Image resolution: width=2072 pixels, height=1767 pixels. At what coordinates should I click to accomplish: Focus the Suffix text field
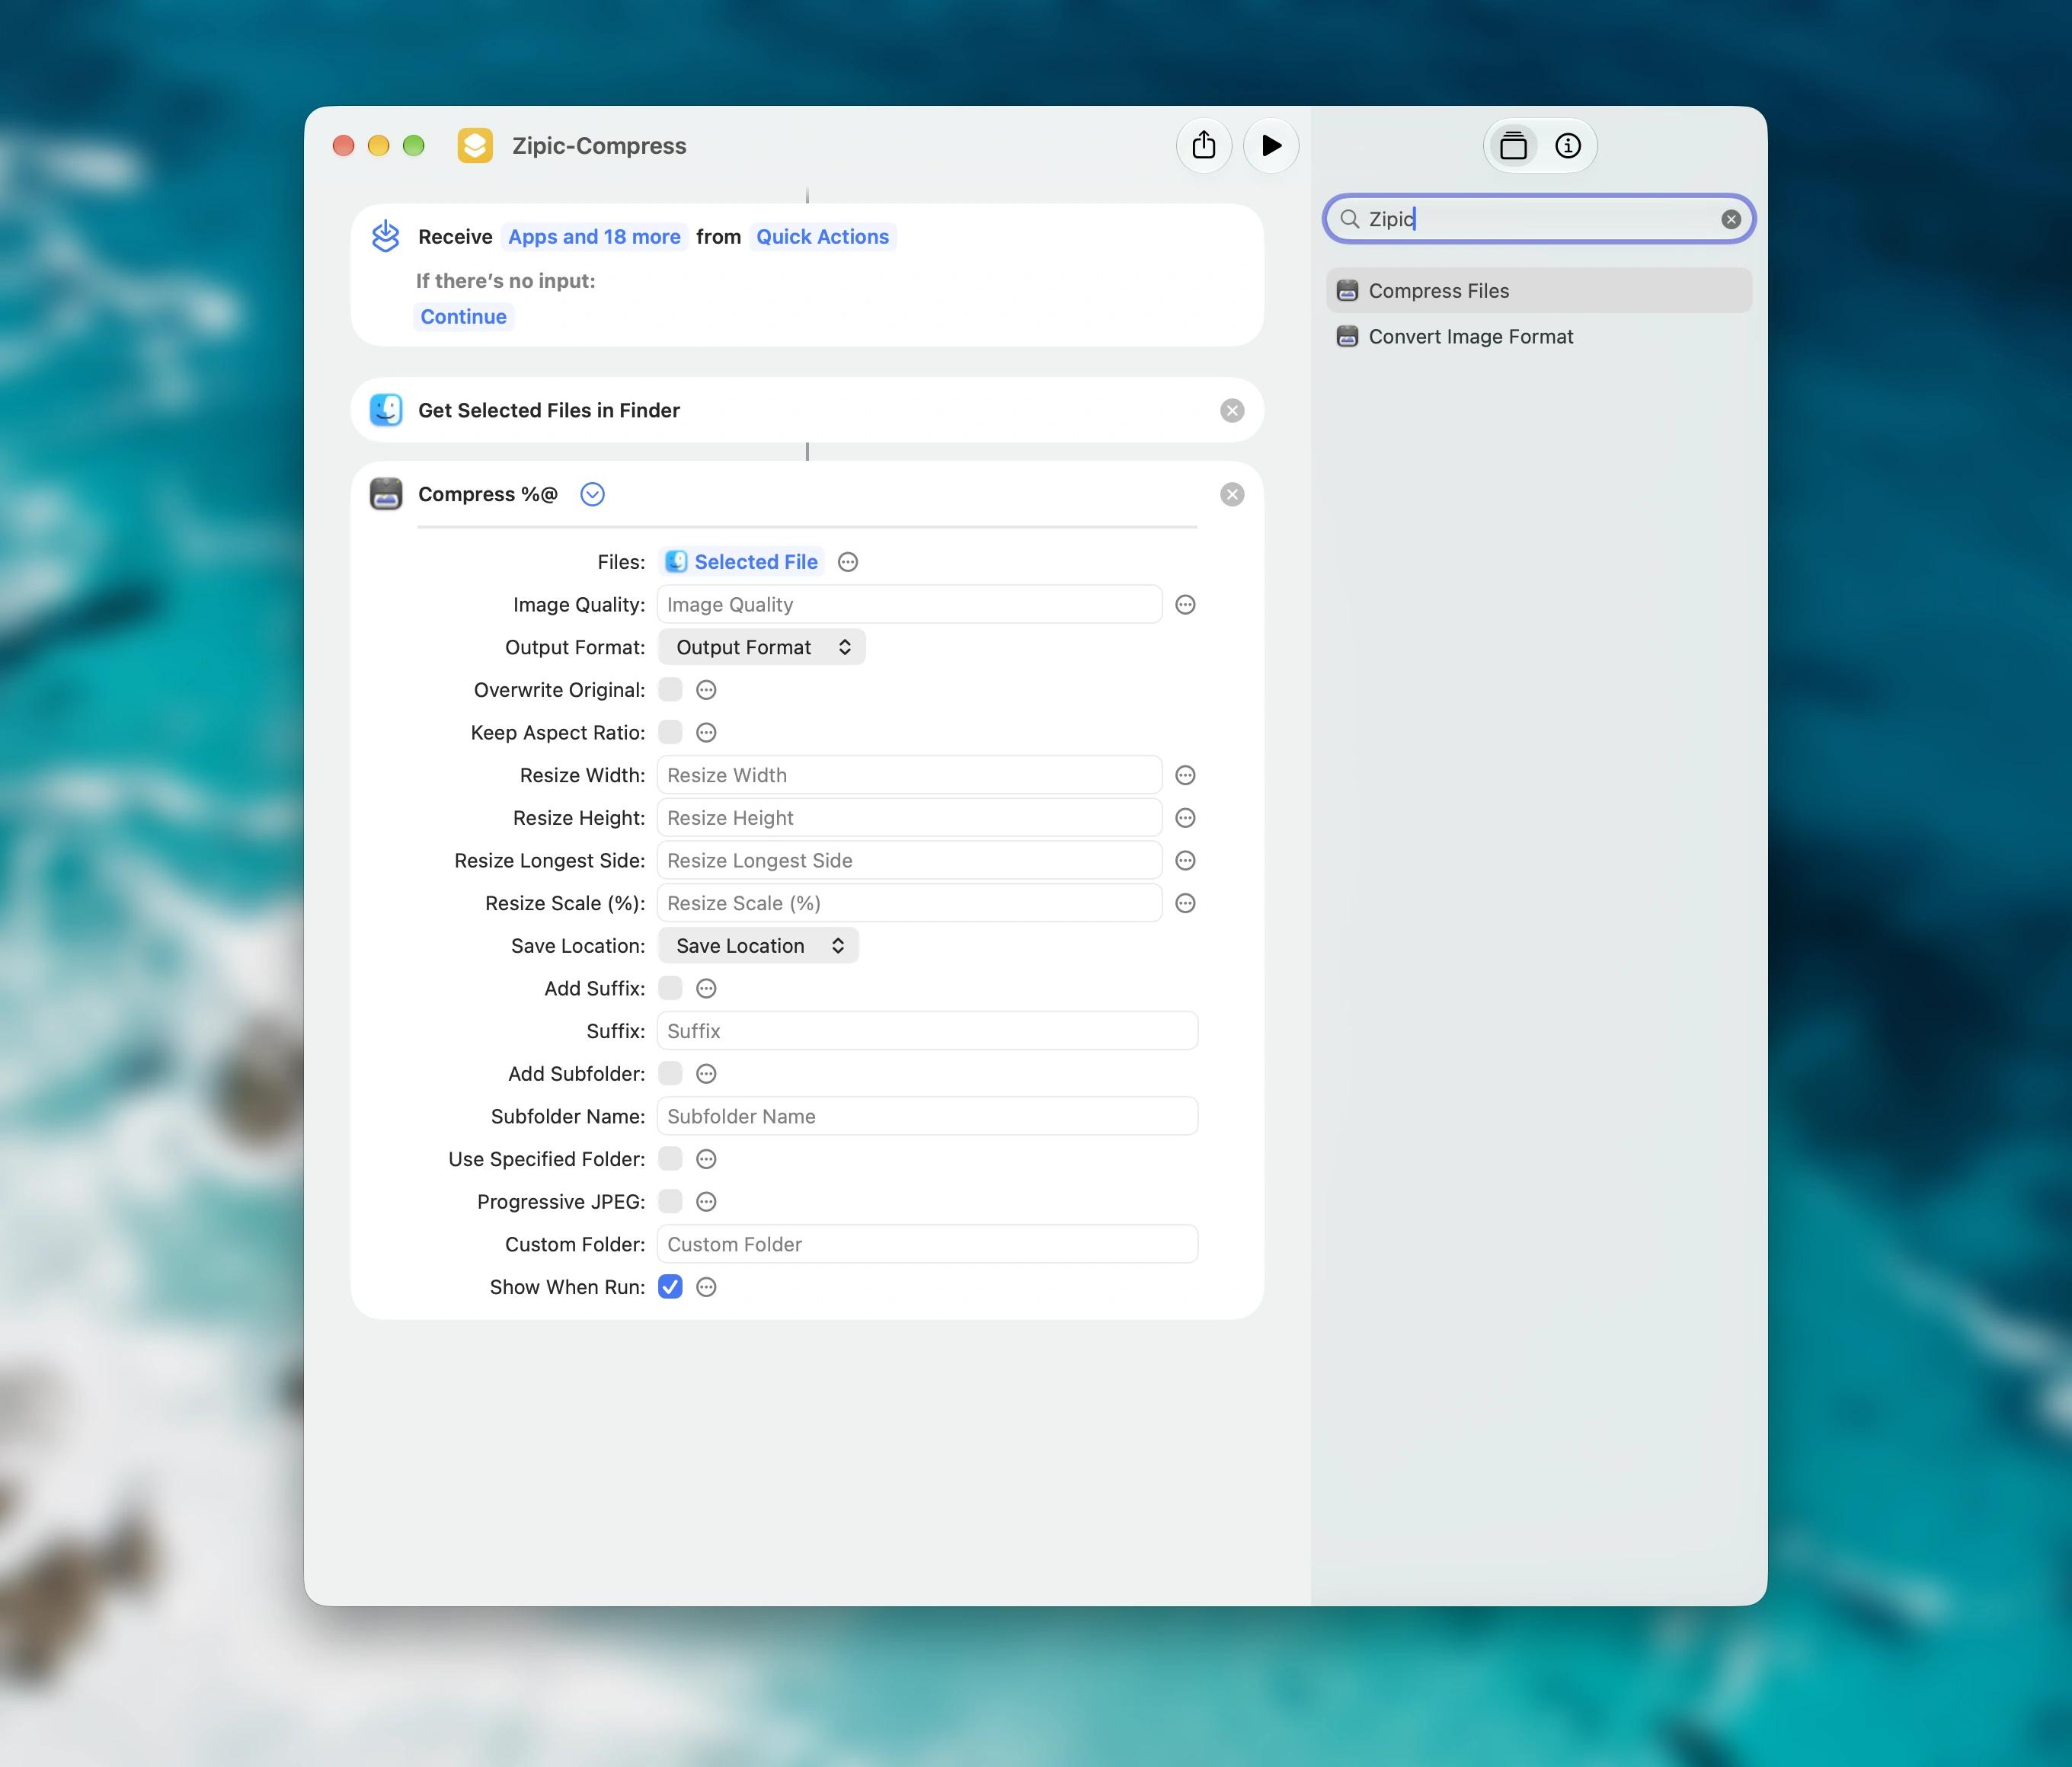[x=927, y=1031]
